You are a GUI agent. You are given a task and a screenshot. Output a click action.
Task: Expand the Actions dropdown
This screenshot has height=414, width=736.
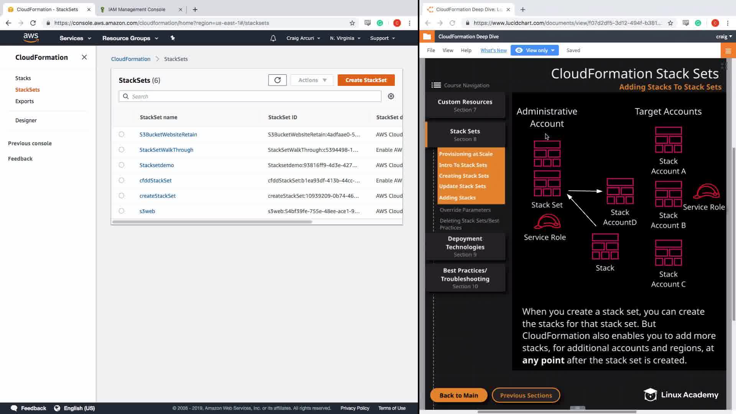pyautogui.click(x=312, y=80)
